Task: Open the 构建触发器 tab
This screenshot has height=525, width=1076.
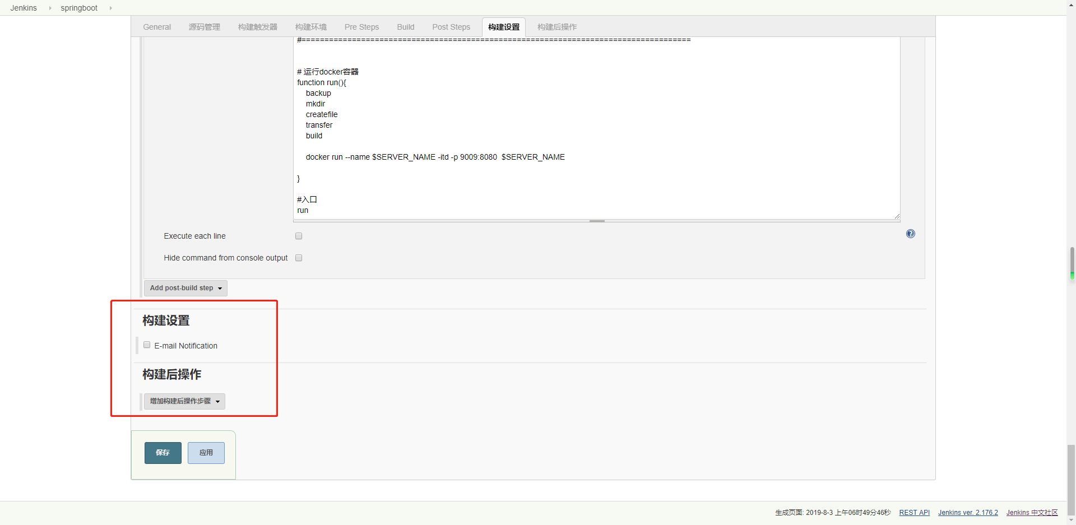Action: coord(258,27)
